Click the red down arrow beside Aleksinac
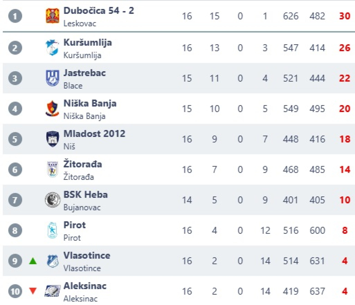355x305 pixels. 33,291
